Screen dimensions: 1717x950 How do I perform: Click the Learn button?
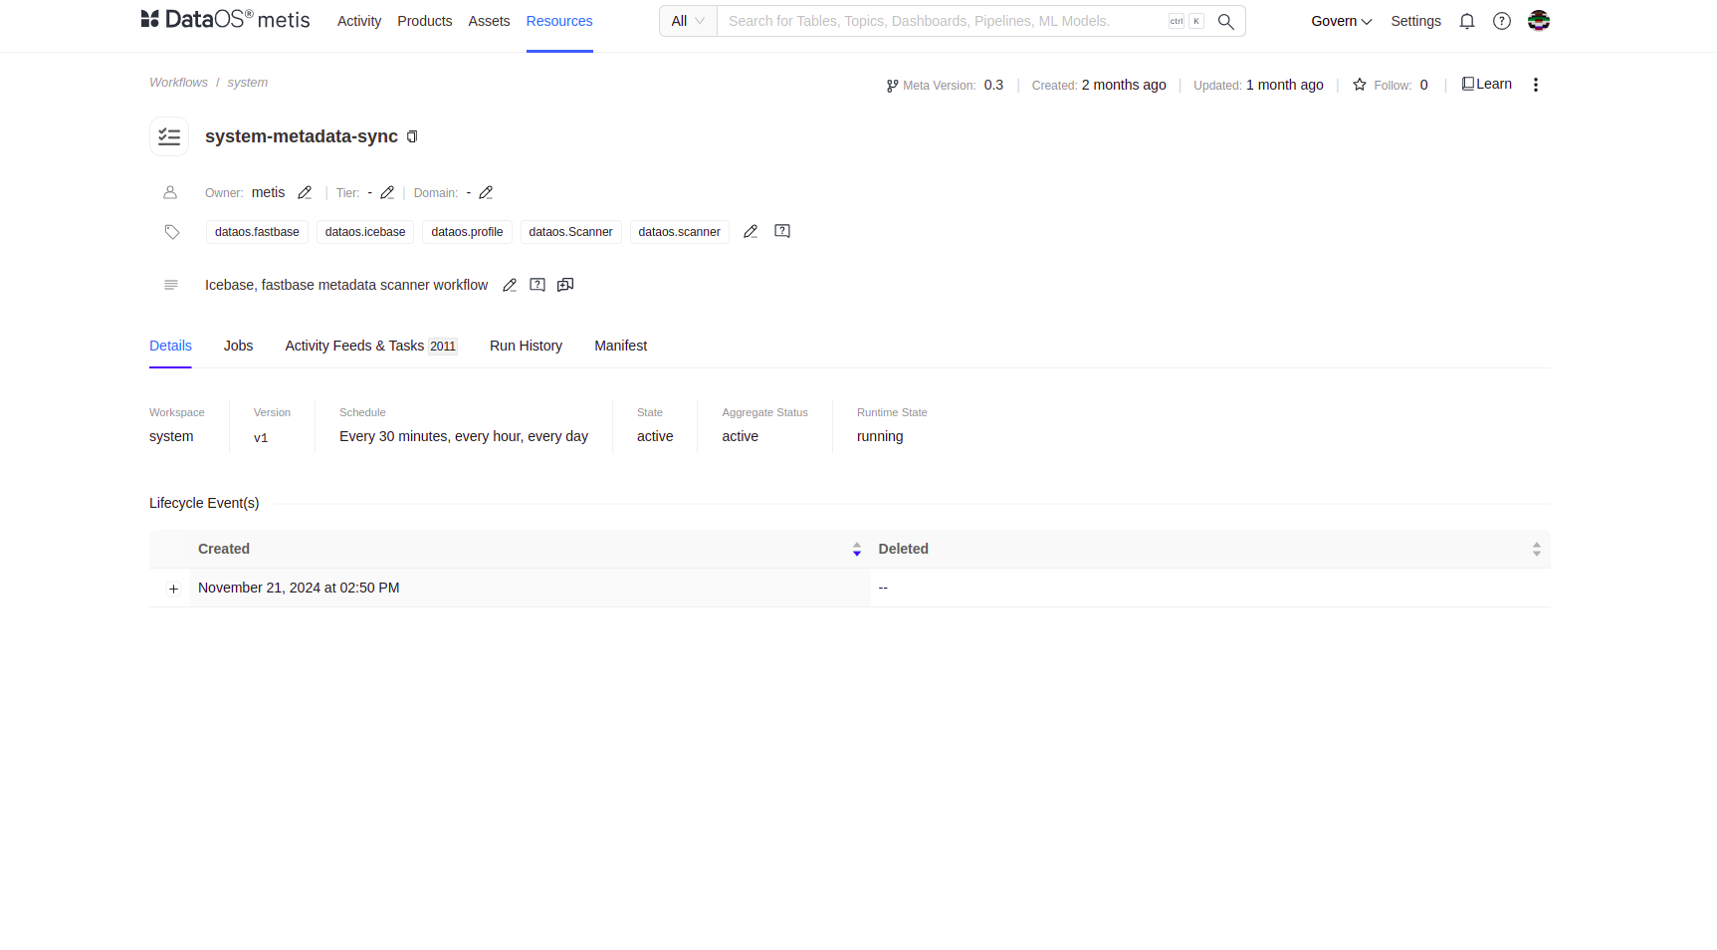1487,84
